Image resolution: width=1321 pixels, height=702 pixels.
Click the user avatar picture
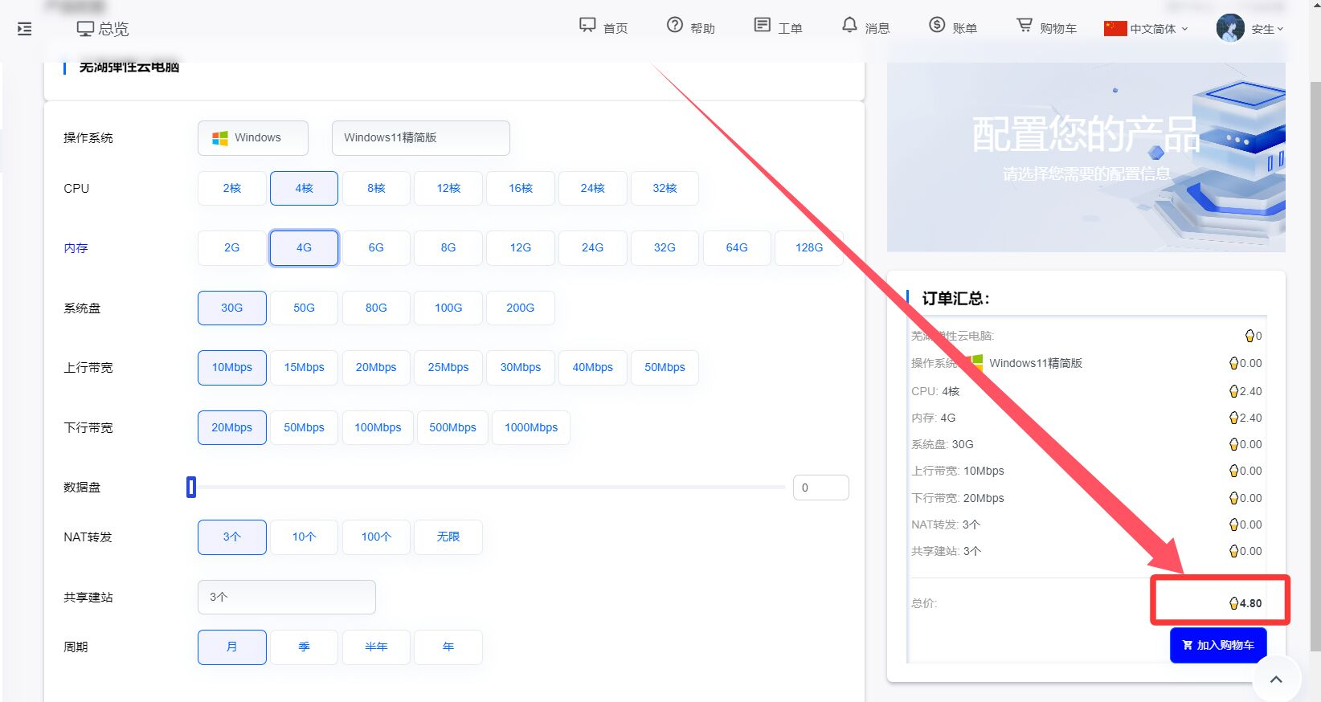click(1230, 28)
